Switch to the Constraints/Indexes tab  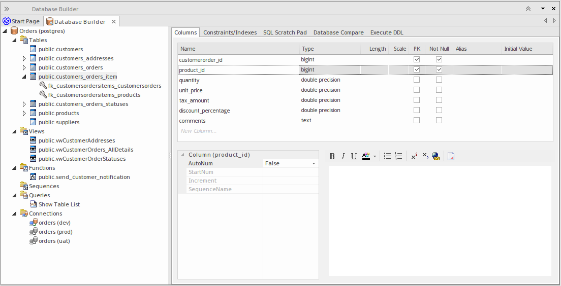230,32
